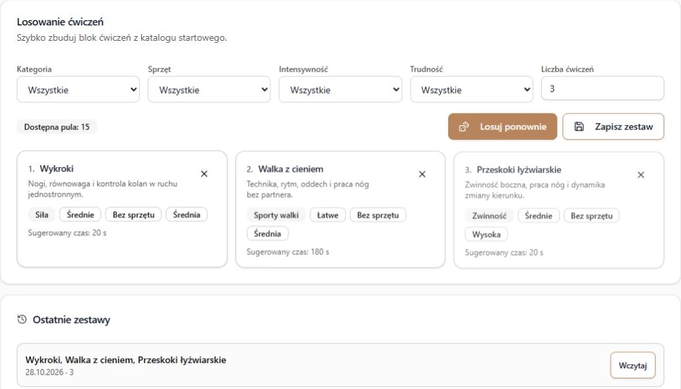Click the Zapisz zestaw button

click(x=613, y=127)
